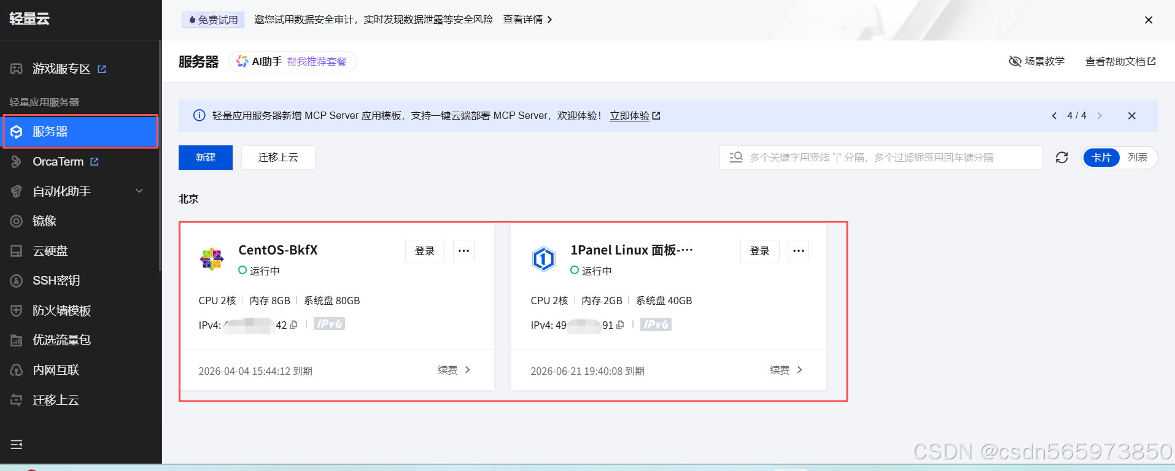Open the AI助手 assistant
Viewport: 1175px width, 471px height.
[x=260, y=61]
